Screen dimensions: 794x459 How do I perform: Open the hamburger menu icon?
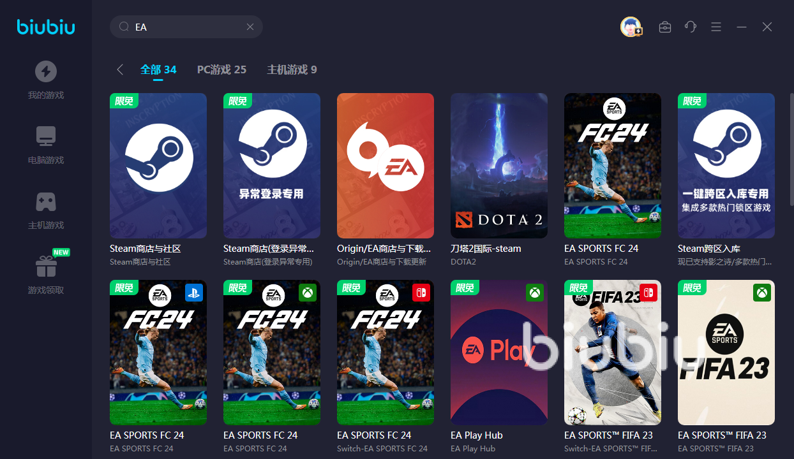click(716, 27)
